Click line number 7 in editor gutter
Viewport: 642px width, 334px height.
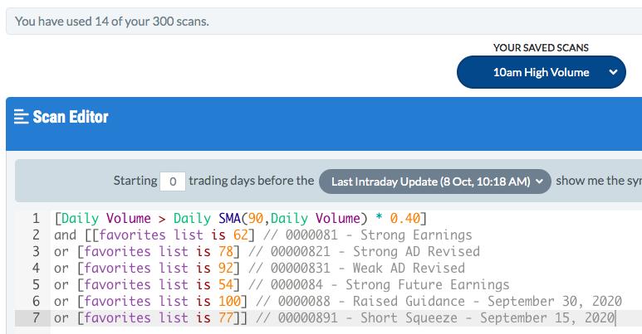click(36, 317)
